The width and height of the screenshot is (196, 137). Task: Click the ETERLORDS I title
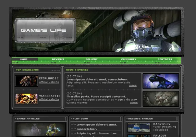click(x=49, y=78)
